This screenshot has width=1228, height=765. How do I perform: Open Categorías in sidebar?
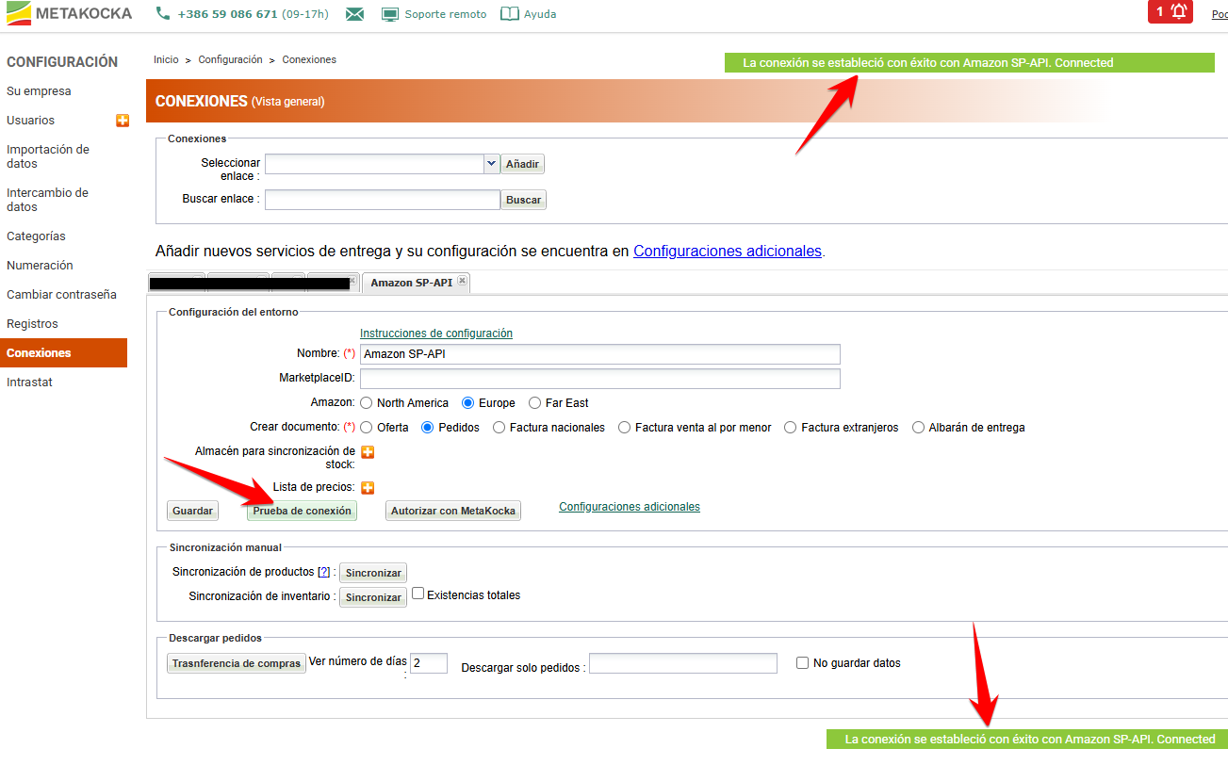36,236
